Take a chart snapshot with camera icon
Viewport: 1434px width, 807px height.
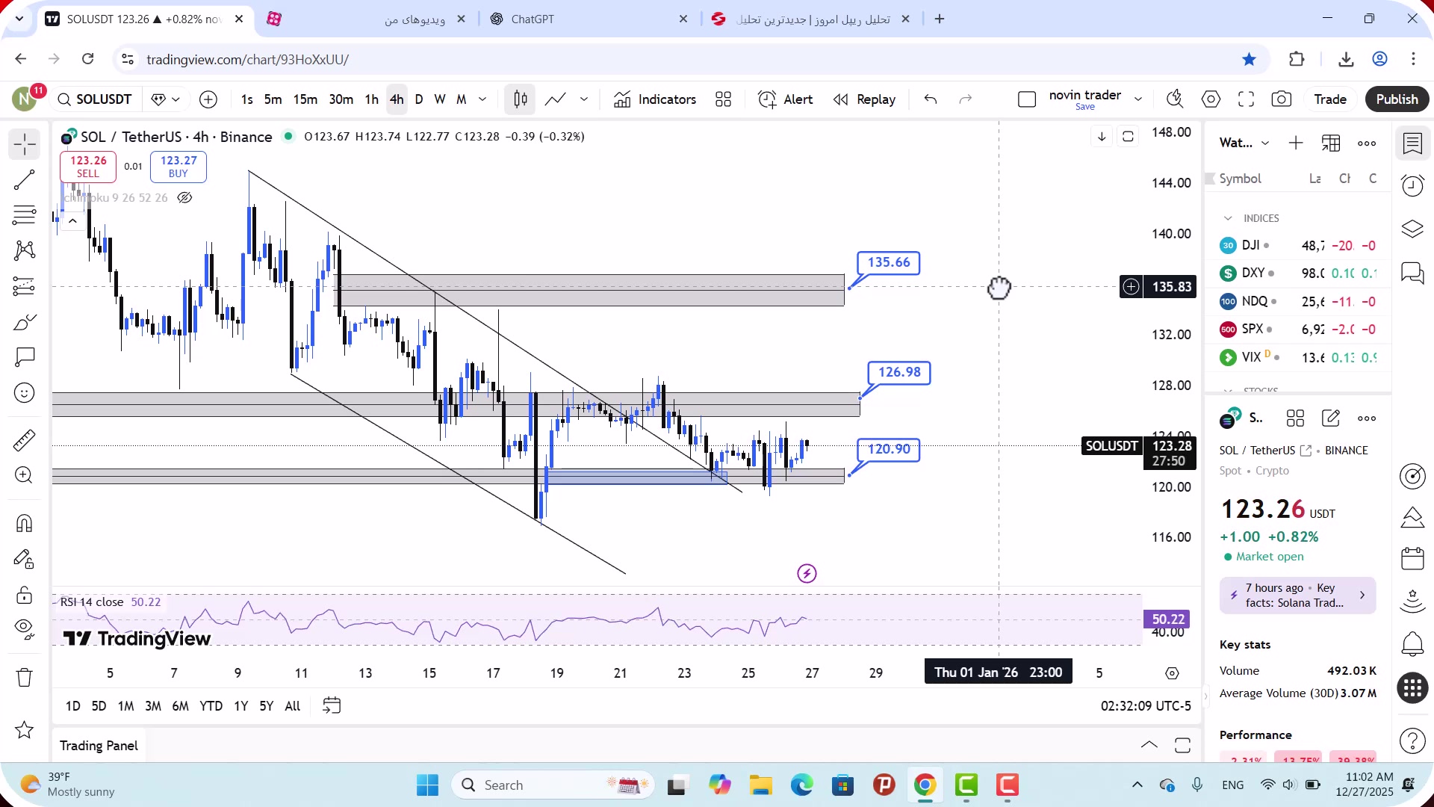click(1282, 99)
